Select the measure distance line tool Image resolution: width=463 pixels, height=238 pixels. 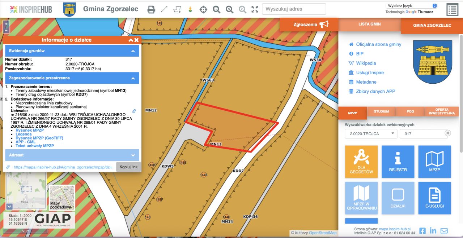point(164,9)
